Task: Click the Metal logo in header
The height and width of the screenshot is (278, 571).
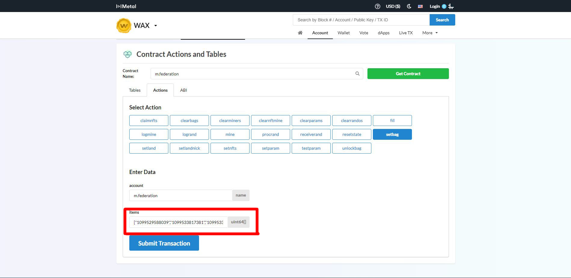Action: click(x=126, y=6)
